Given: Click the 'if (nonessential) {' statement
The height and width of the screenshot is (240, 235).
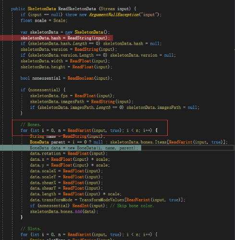Looking at the screenshot, I should [43, 90].
